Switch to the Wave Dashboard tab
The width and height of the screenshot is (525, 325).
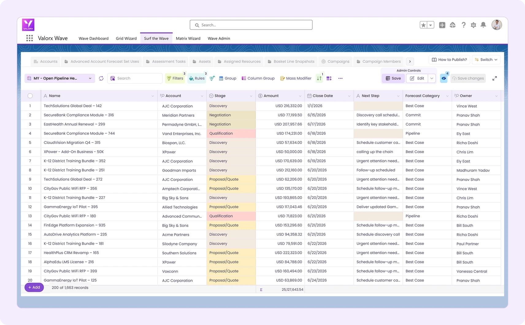94,38
